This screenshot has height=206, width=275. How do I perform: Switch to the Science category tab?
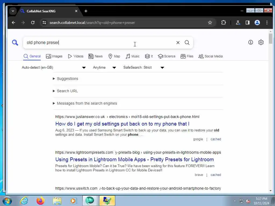pyautogui.click(x=167, y=56)
